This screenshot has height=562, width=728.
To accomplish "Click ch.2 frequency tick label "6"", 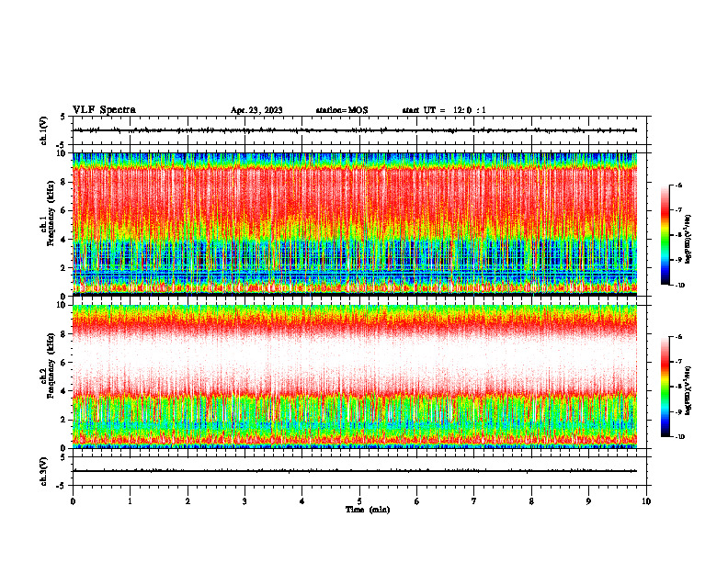I will [x=63, y=363].
